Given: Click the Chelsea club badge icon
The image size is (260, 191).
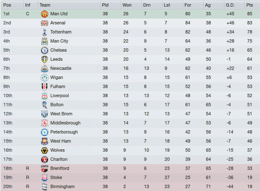Looking at the screenshot, I should tap(45, 50).
